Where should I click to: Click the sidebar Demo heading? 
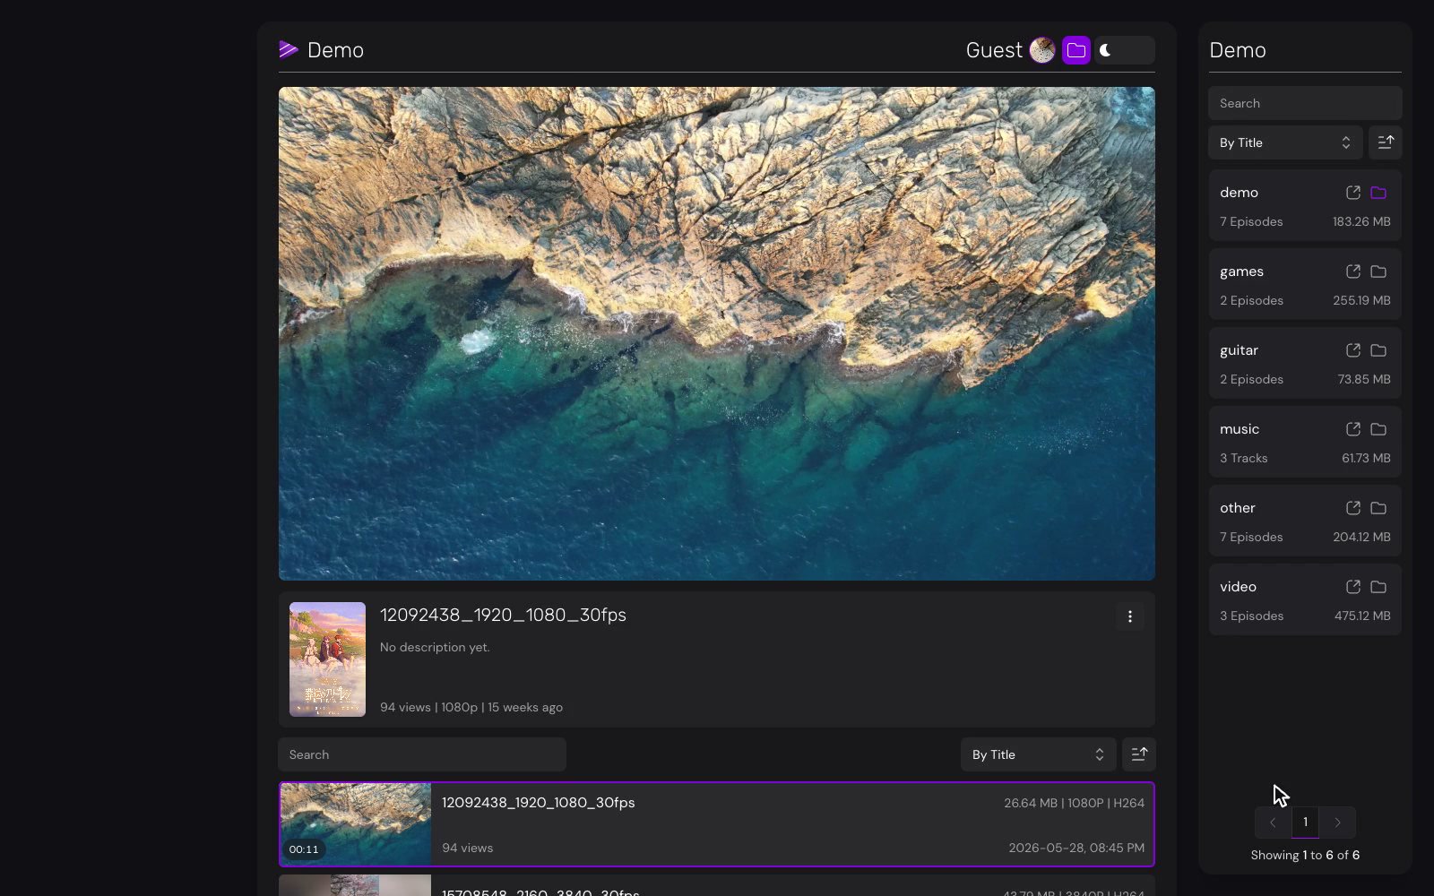click(1238, 50)
